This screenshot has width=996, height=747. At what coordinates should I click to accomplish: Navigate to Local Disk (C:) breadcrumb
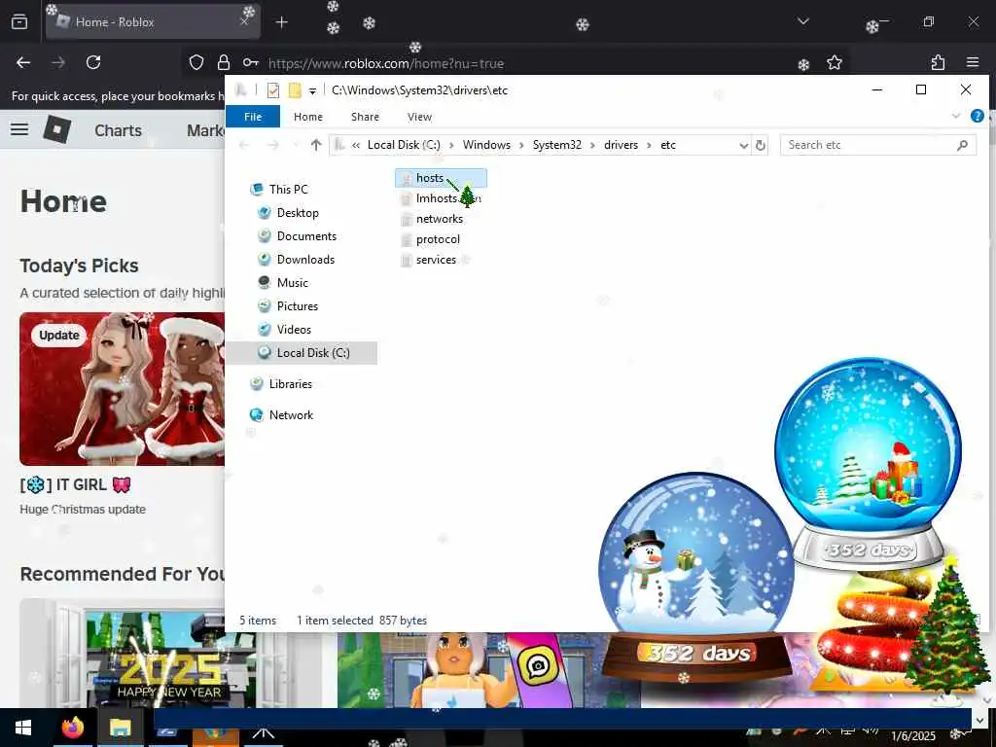pos(404,145)
